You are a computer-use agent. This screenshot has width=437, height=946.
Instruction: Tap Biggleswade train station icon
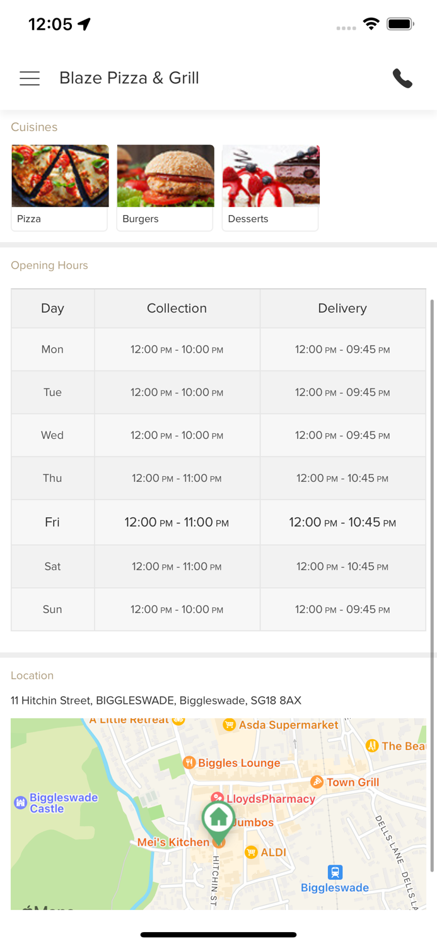[335, 872]
